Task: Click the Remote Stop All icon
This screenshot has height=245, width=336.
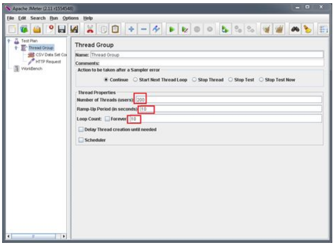Action: [238, 29]
